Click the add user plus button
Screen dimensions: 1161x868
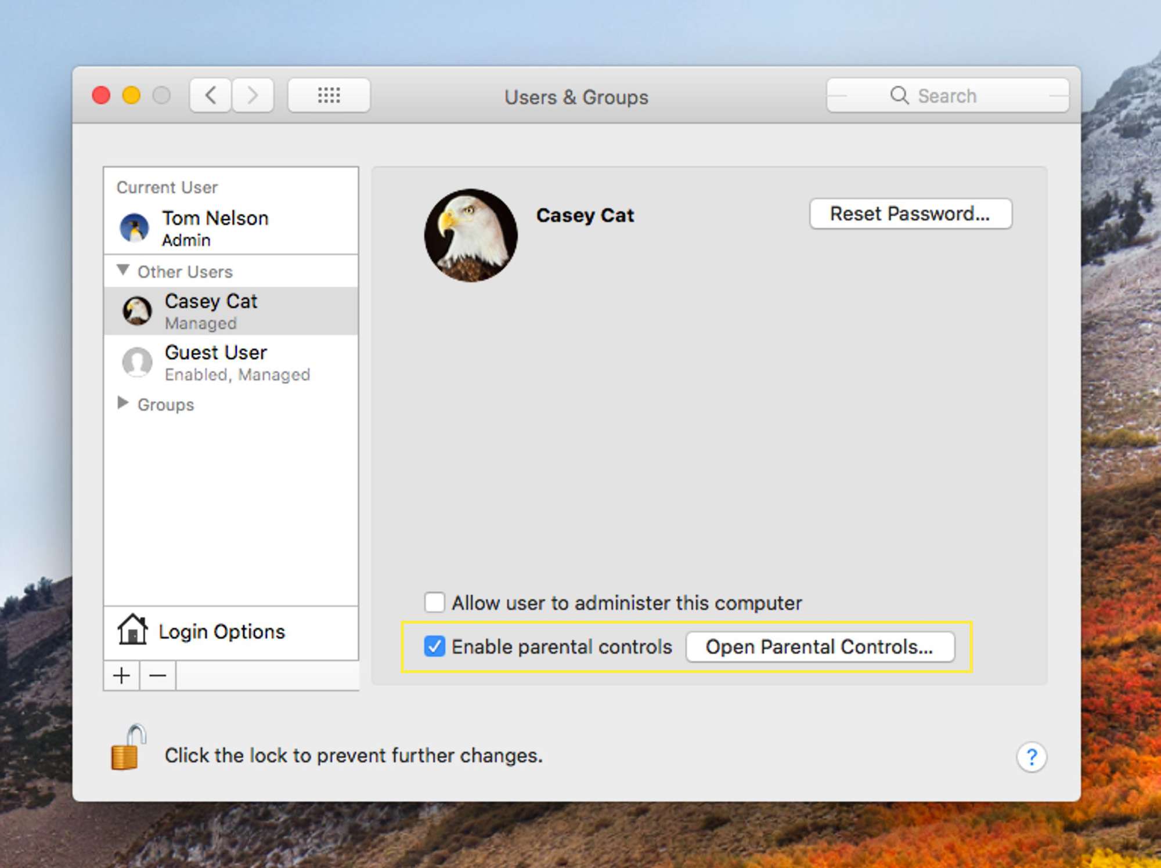click(x=121, y=675)
